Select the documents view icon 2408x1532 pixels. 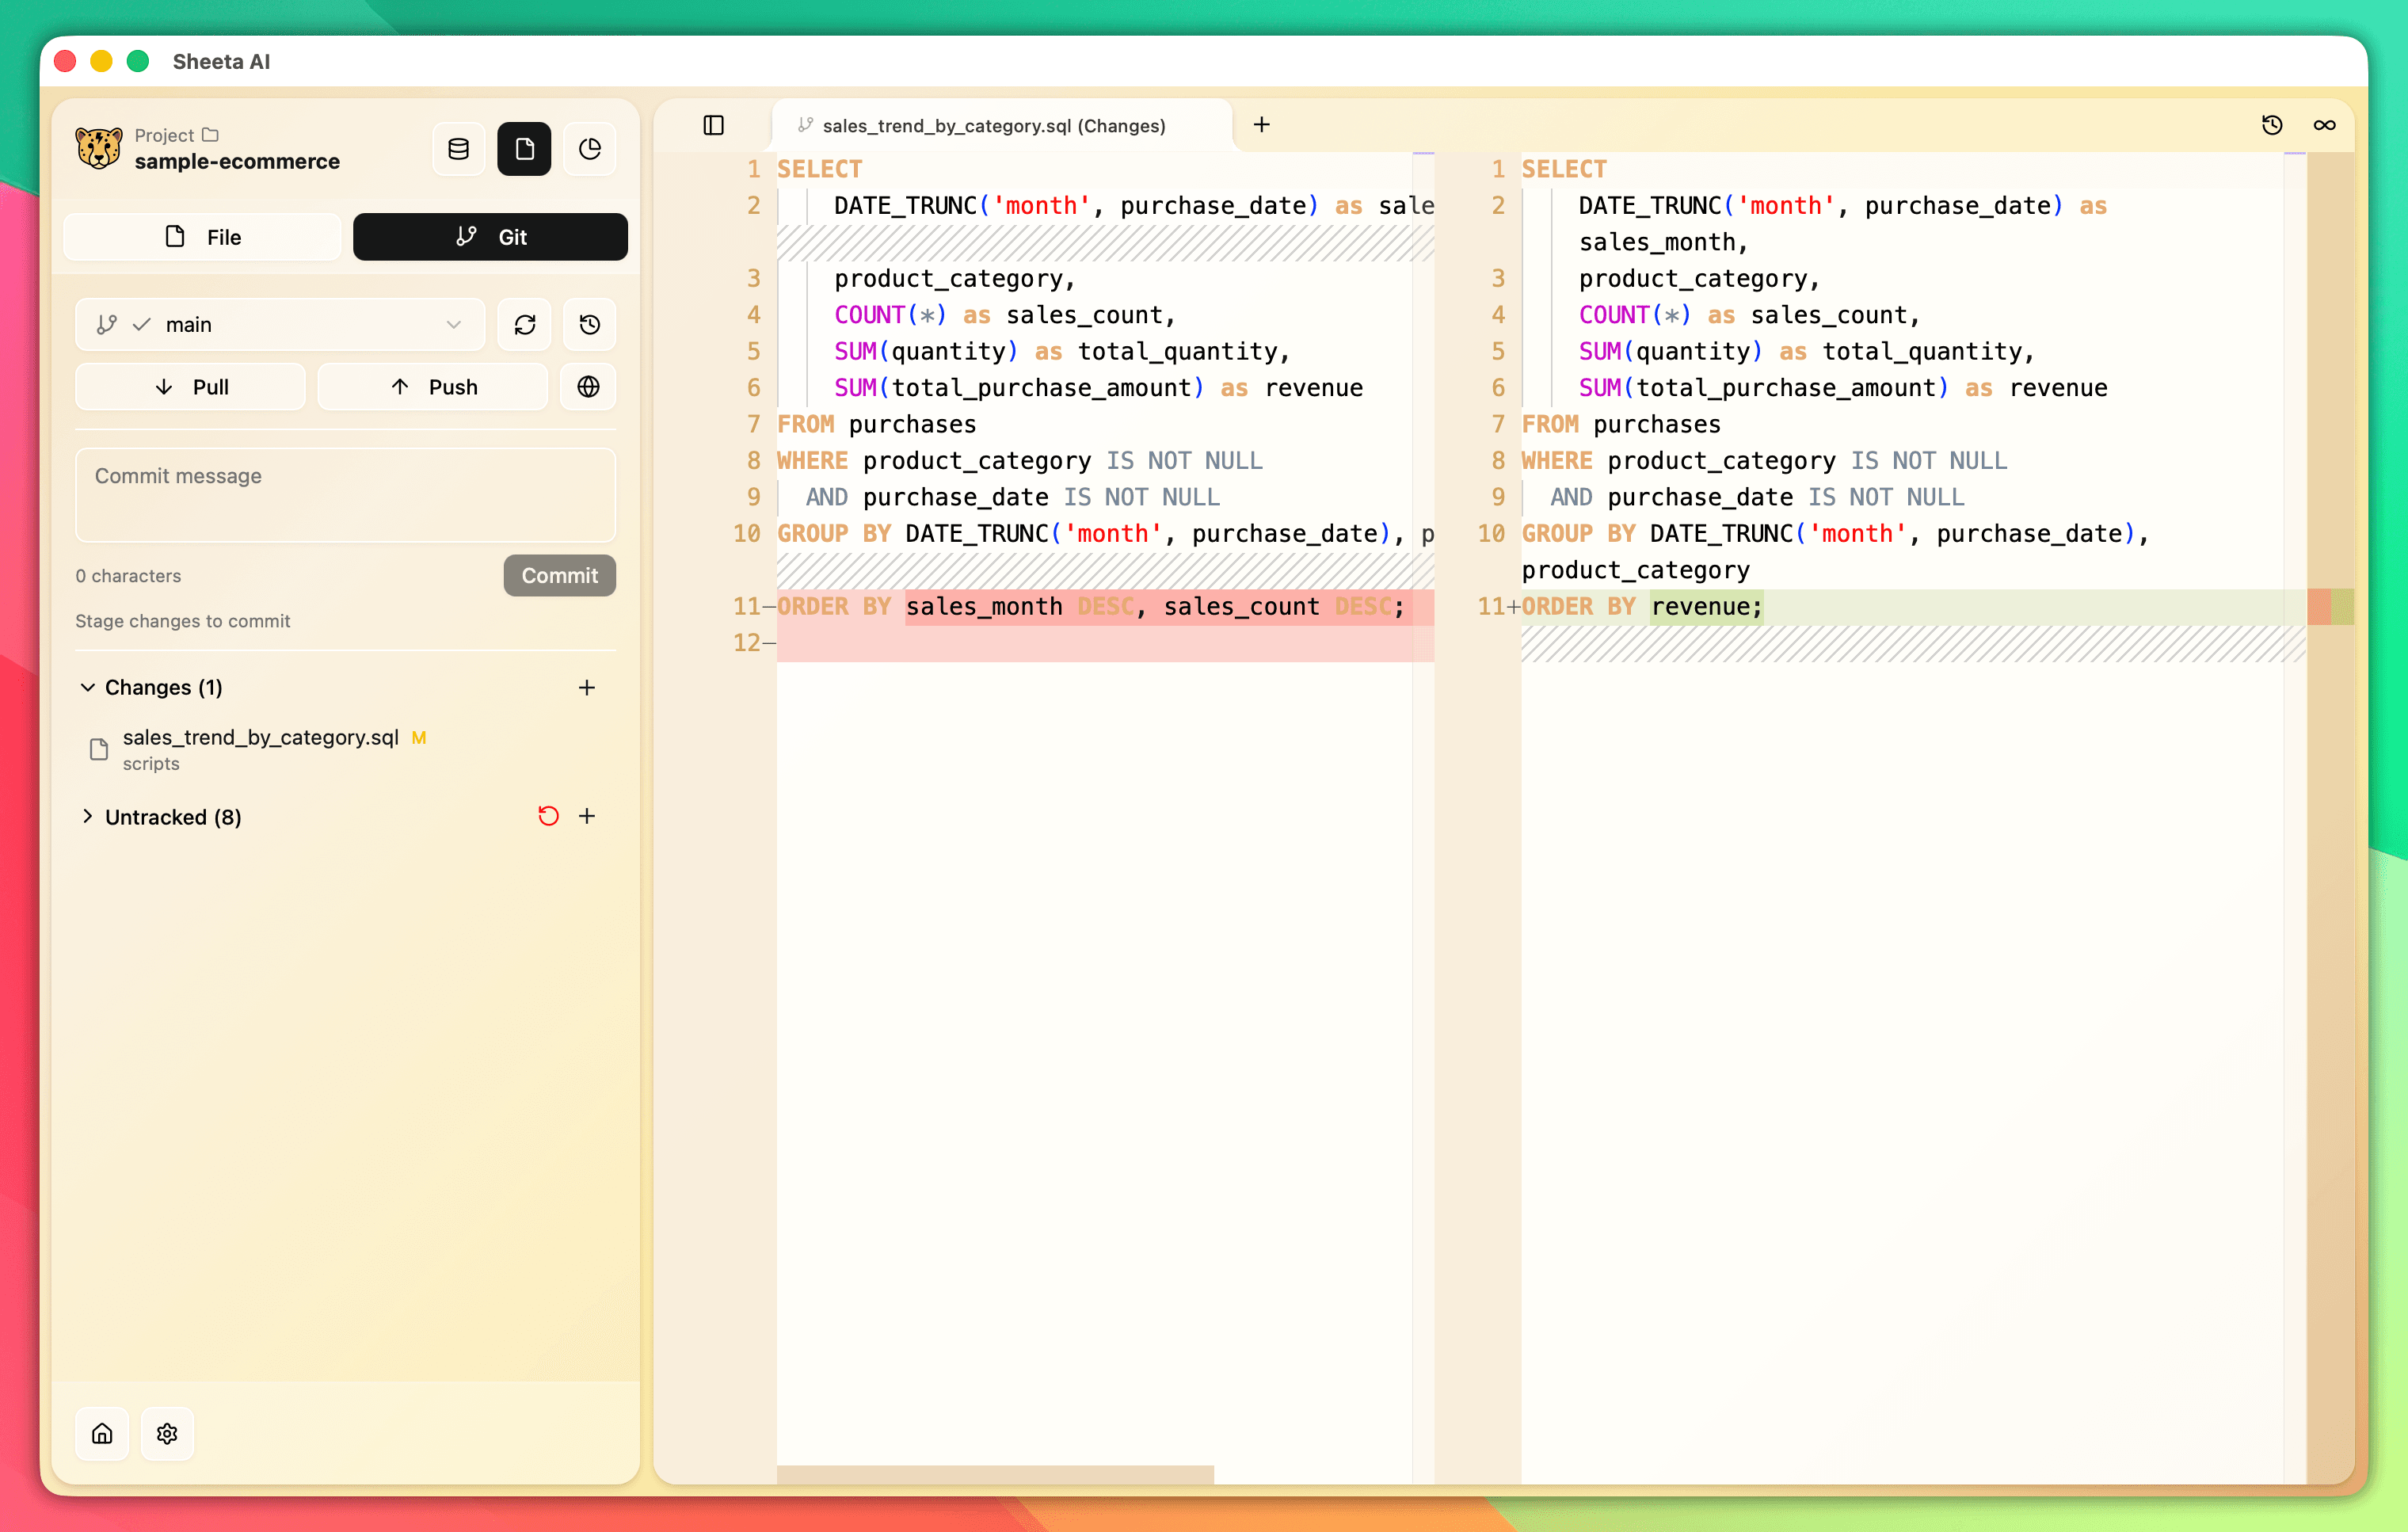(x=524, y=148)
